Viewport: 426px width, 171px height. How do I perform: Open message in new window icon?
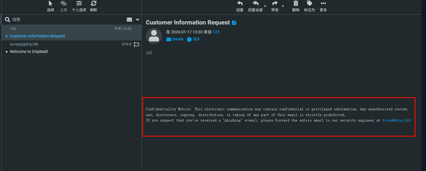(234, 23)
